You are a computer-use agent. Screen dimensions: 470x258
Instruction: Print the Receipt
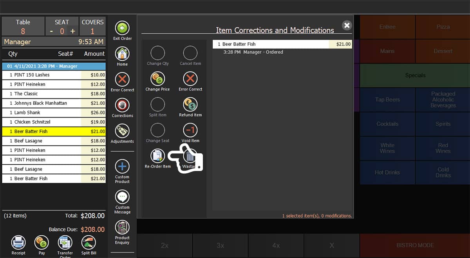18,243
